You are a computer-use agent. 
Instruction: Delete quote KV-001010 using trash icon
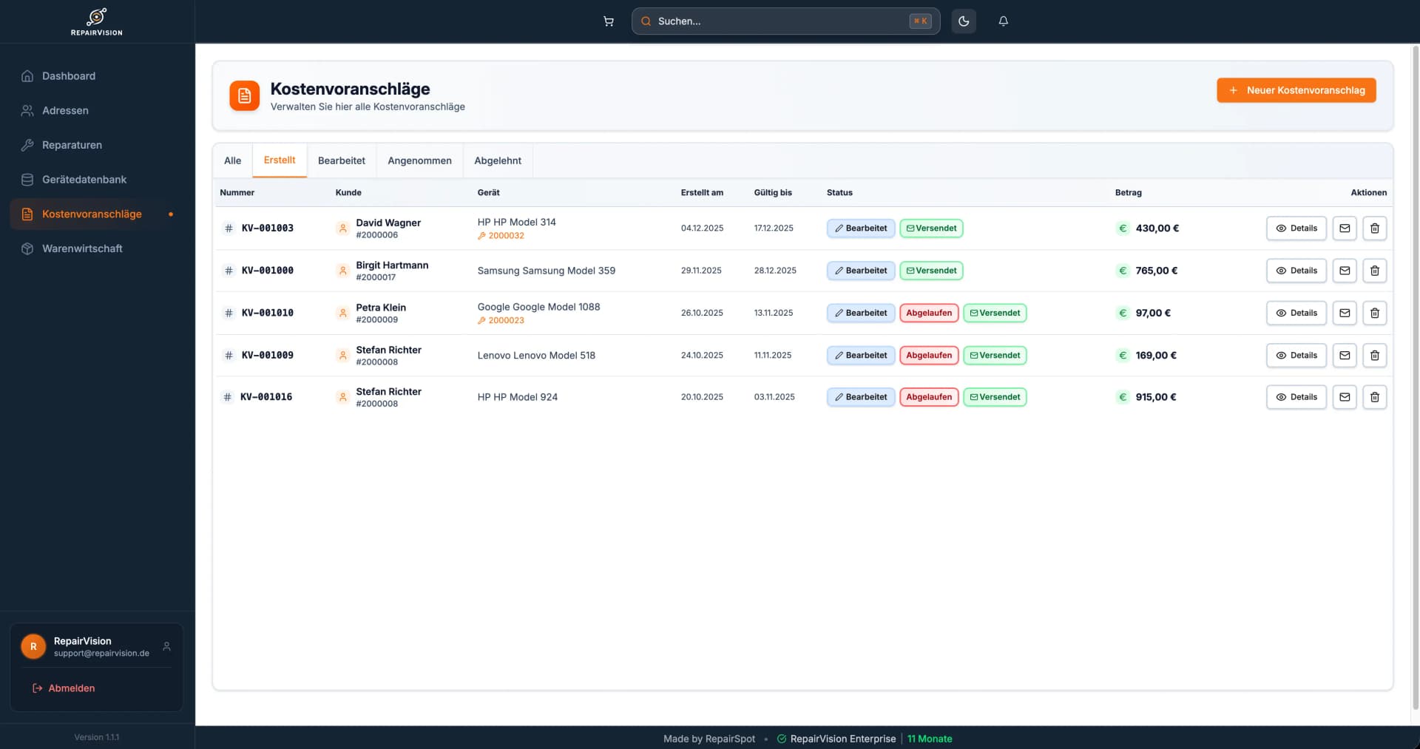(1374, 313)
